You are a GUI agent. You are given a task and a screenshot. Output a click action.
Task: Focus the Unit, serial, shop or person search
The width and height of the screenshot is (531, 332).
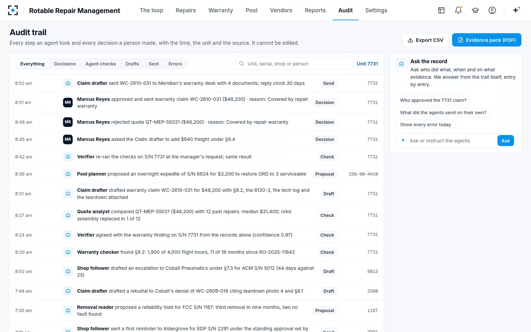coord(294,63)
